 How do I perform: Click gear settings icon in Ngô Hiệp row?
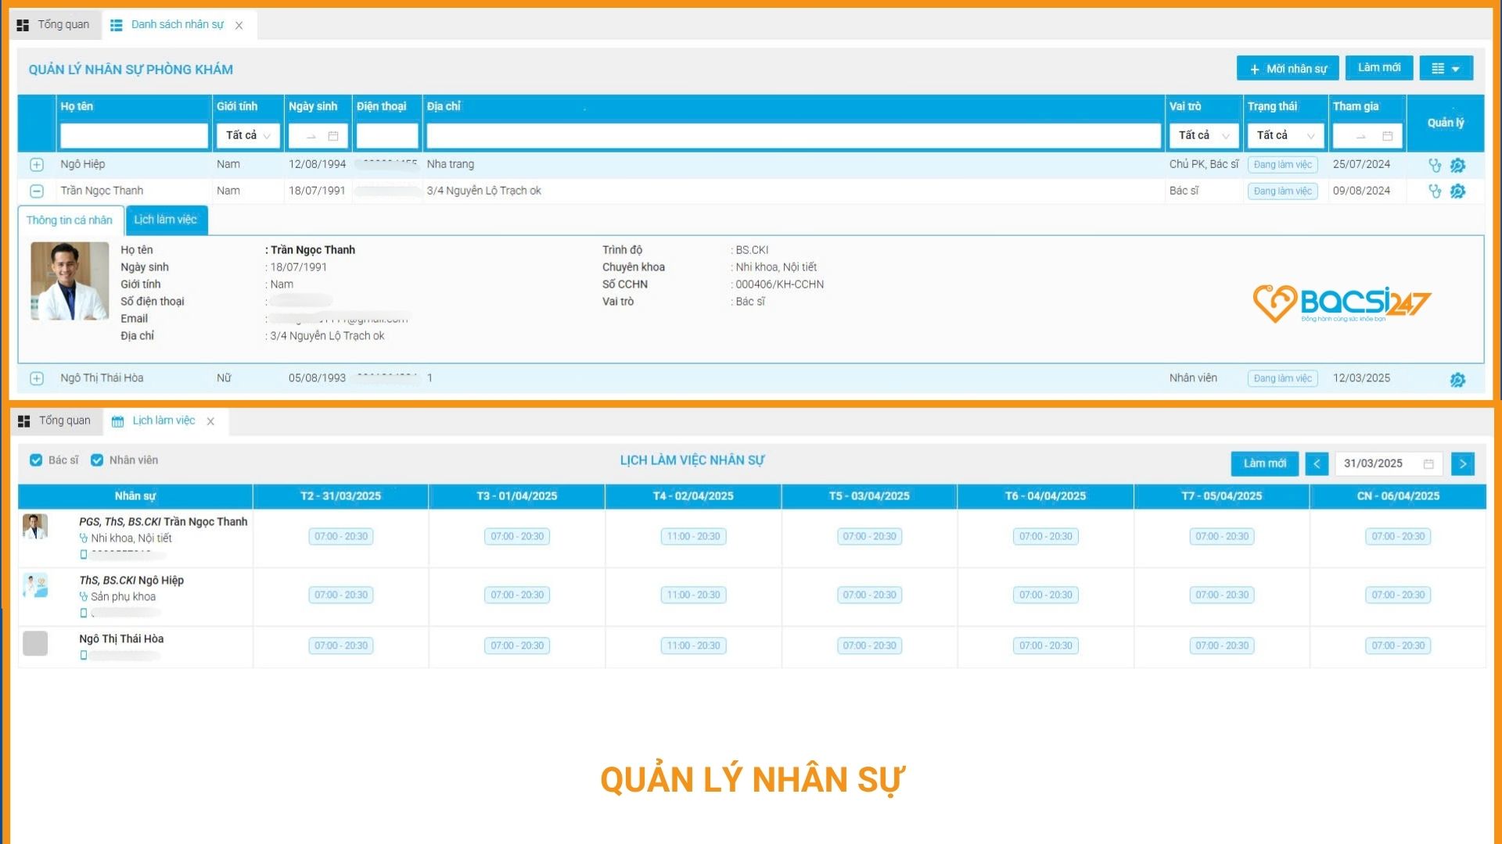(1457, 165)
